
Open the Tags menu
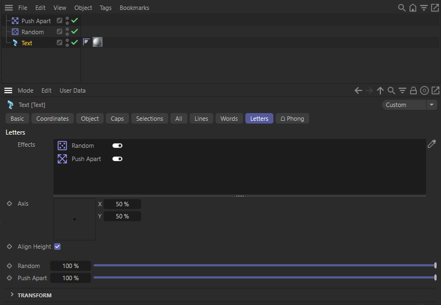(x=105, y=8)
